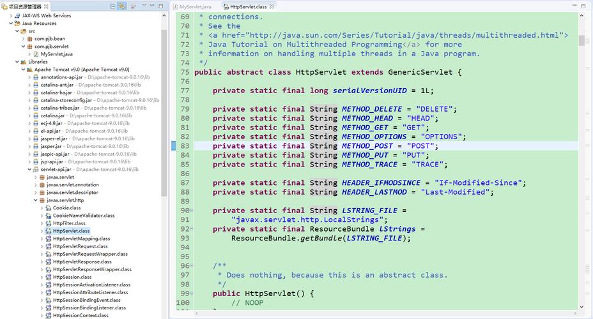The height and width of the screenshot is (319, 593).
Task: Maximize the editor area
Action: [x=583, y=5]
